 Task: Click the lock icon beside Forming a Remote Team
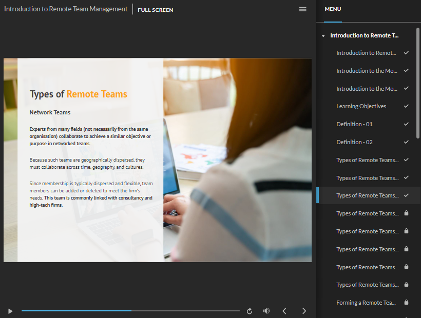(406, 303)
